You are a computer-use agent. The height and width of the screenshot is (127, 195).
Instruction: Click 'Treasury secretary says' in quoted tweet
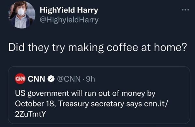point(100,104)
